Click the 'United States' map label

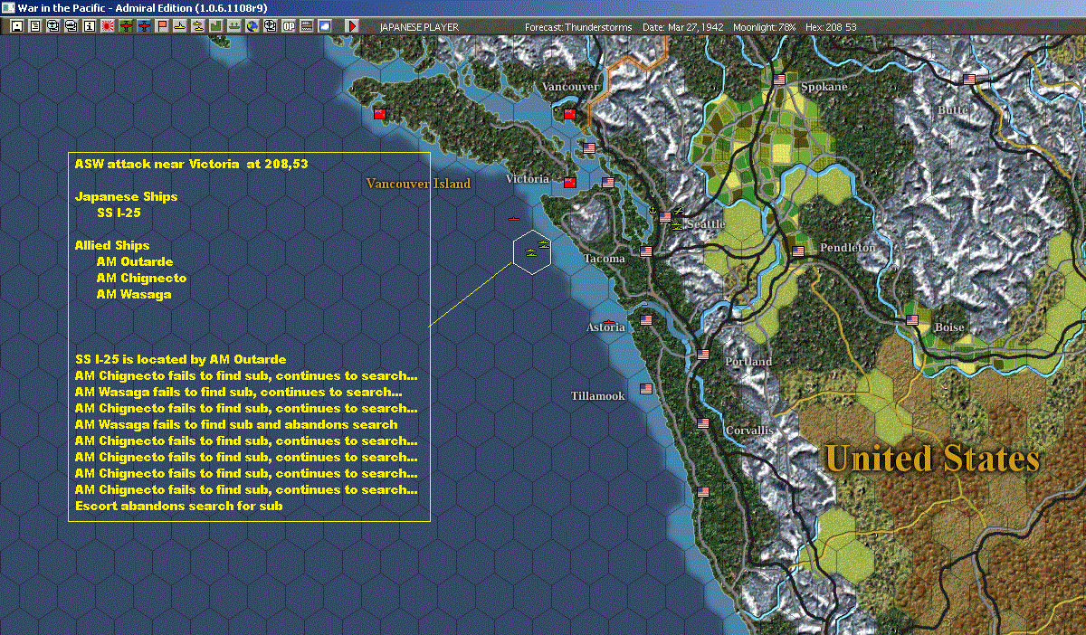point(932,459)
